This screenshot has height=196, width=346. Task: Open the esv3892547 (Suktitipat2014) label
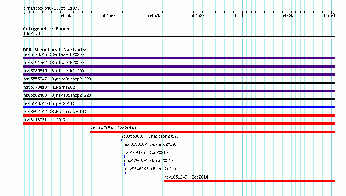coord(55,112)
